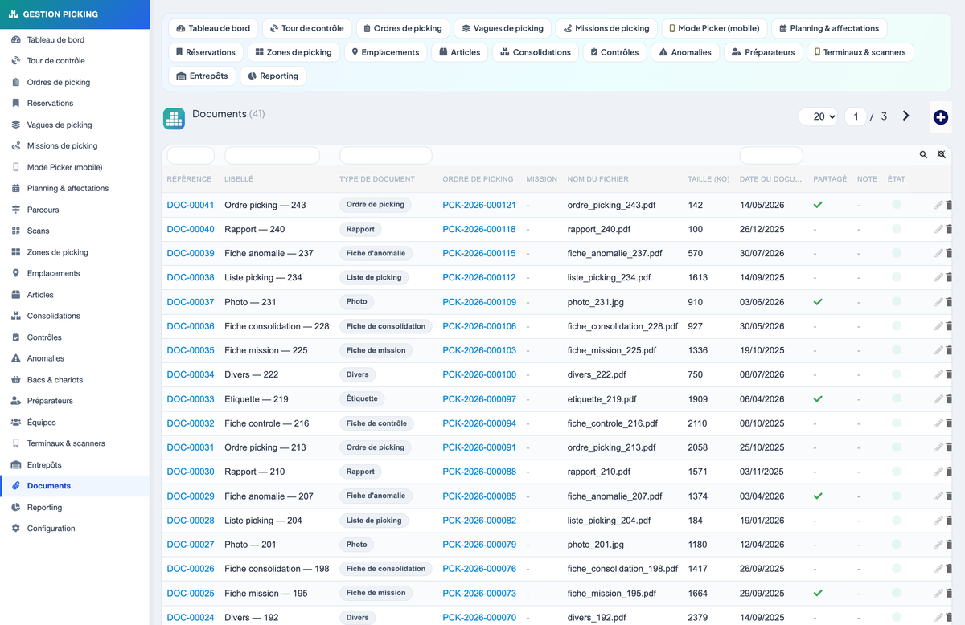Delete document DOC-00025 with trash icon
Screen dimensions: 965x625
(x=949, y=594)
